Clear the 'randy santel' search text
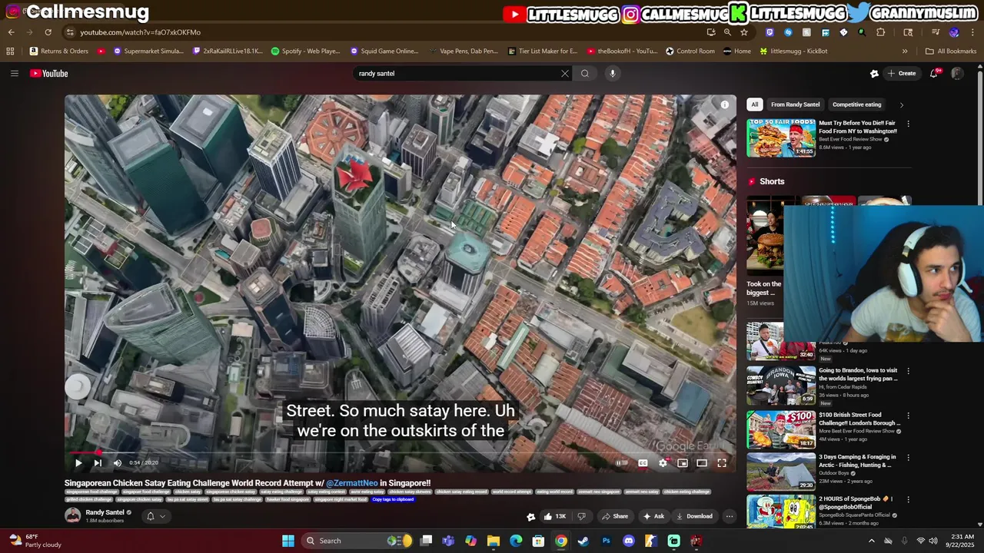 click(x=565, y=74)
